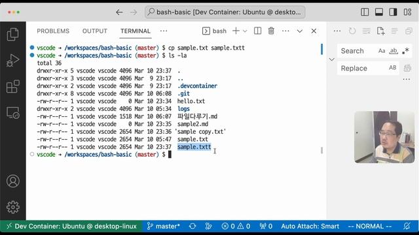Image resolution: width=419 pixels, height=235 pixels.
Task: Open Dev Container remote indicator
Action: 71,227
